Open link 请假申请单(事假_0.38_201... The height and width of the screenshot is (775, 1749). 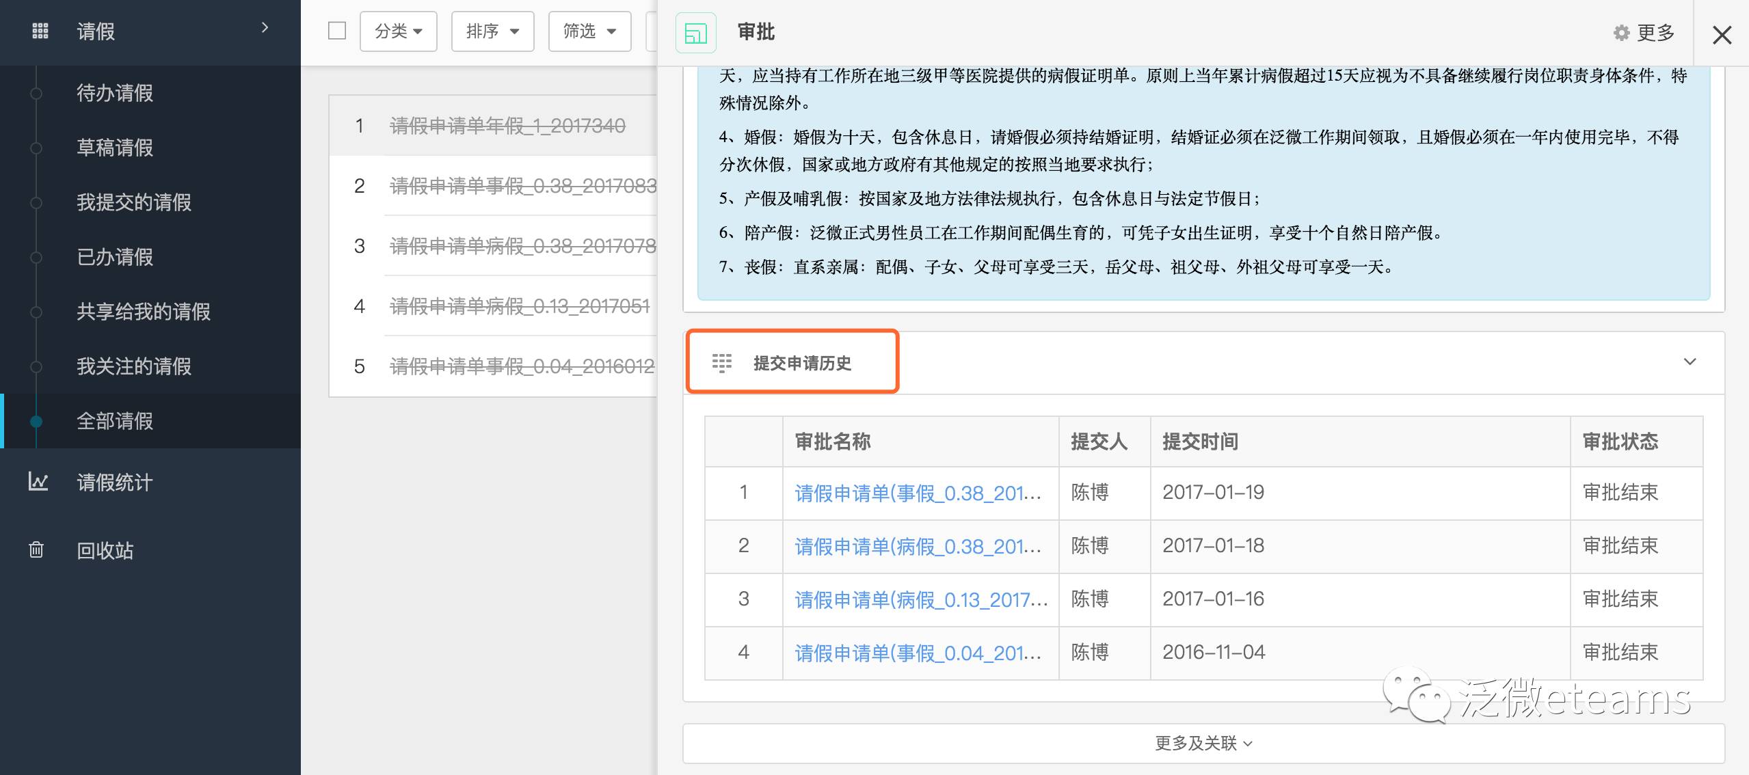point(918,493)
